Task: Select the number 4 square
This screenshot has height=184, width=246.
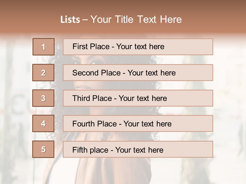Action: pyautogui.click(x=43, y=123)
